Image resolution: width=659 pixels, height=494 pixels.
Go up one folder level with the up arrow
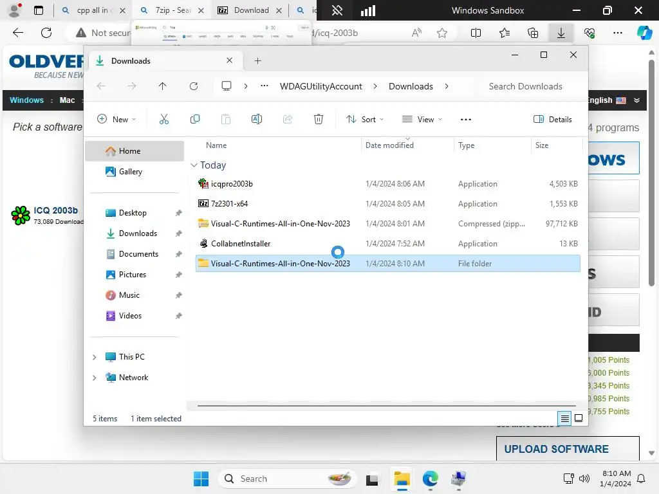(163, 86)
